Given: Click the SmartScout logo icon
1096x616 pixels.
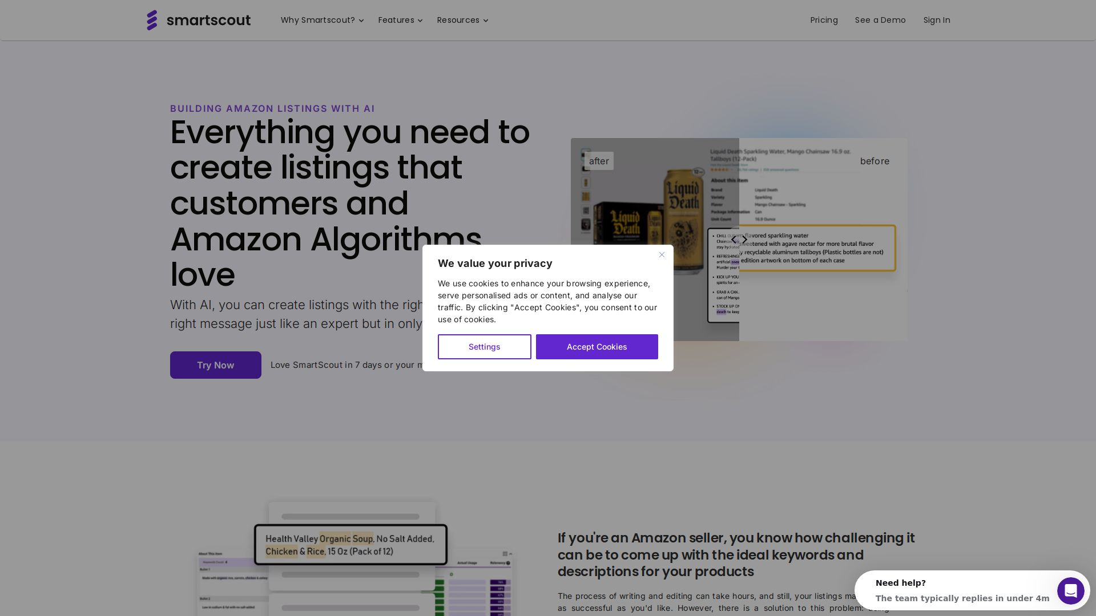Looking at the screenshot, I should [x=152, y=20].
